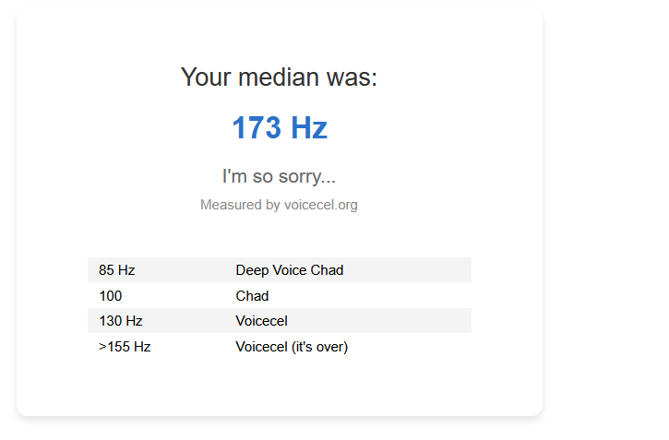Image resolution: width=669 pixels, height=440 pixels.
Task: Click the Hz unit in blue result
Action: pos(309,127)
